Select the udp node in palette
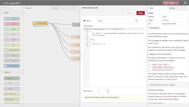The image size is (189, 107). (12, 61)
